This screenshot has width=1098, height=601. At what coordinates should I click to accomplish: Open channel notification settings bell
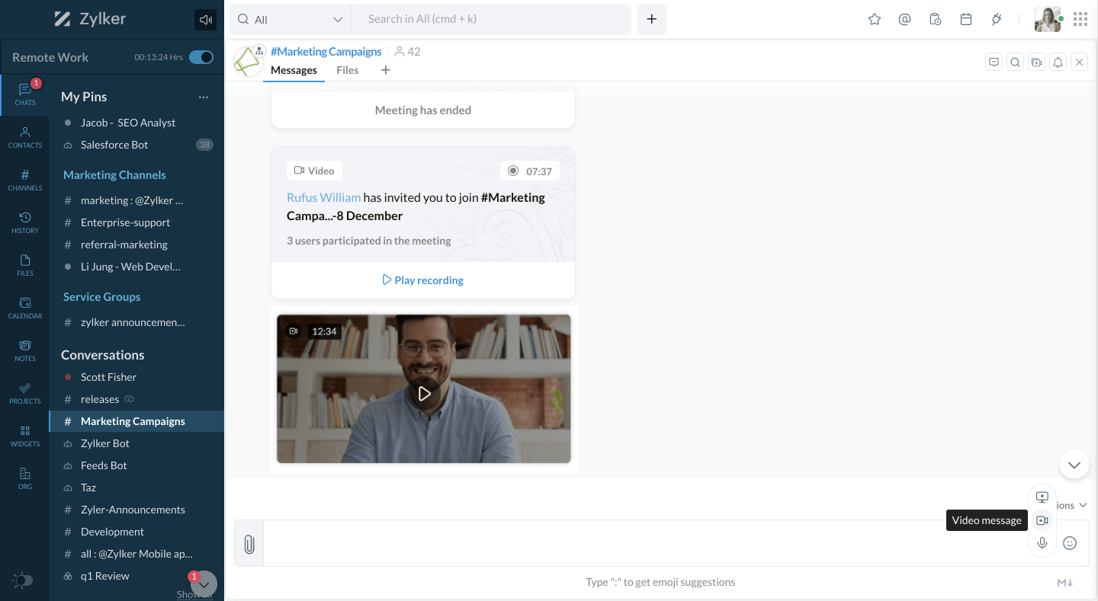[x=1058, y=62]
